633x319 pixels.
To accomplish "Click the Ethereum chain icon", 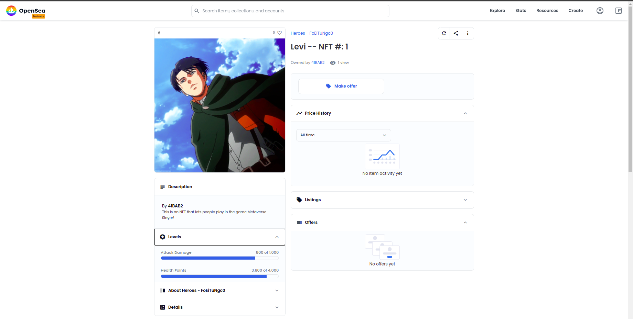I will [x=159, y=33].
